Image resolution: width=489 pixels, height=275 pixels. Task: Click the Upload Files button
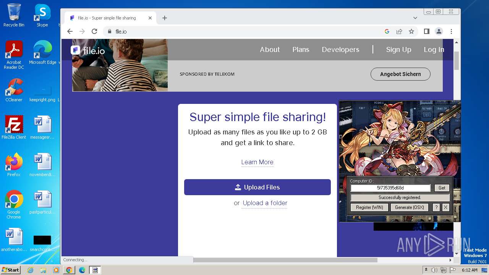pos(257,187)
